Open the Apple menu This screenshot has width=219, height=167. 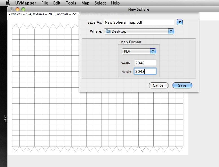click(8, 3)
